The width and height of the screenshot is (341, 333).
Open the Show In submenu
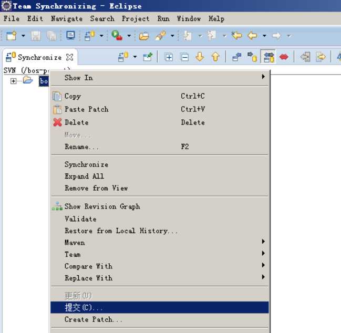(x=160, y=78)
